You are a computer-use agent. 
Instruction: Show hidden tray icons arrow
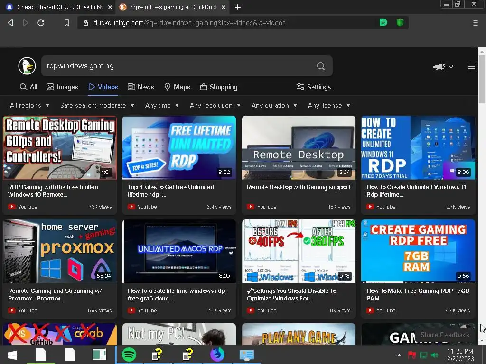tap(399, 355)
